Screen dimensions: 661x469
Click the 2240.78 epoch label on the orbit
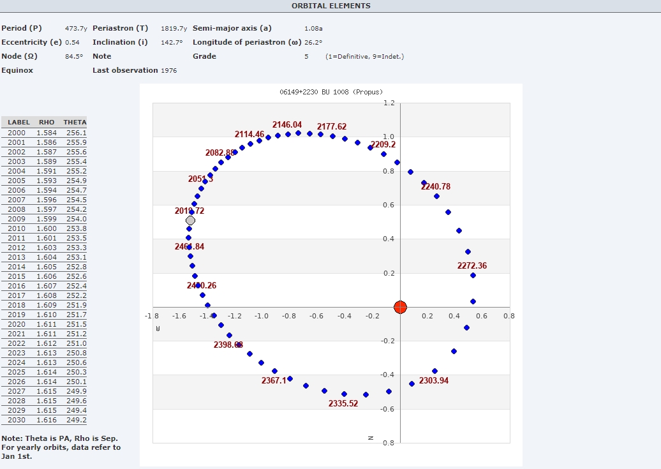[436, 186]
